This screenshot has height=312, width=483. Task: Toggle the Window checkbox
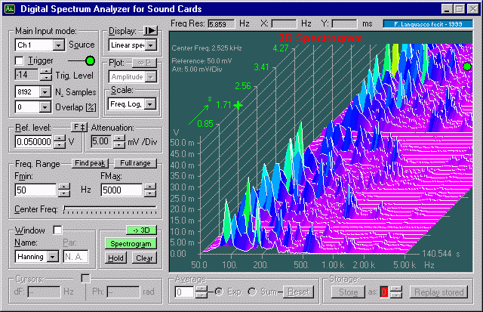click(57, 230)
